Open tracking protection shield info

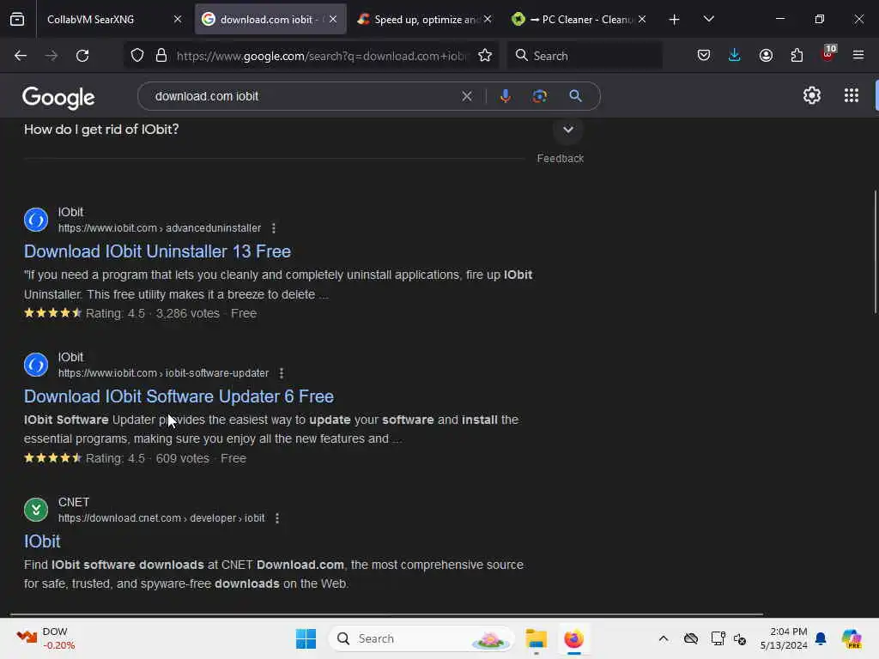137,56
